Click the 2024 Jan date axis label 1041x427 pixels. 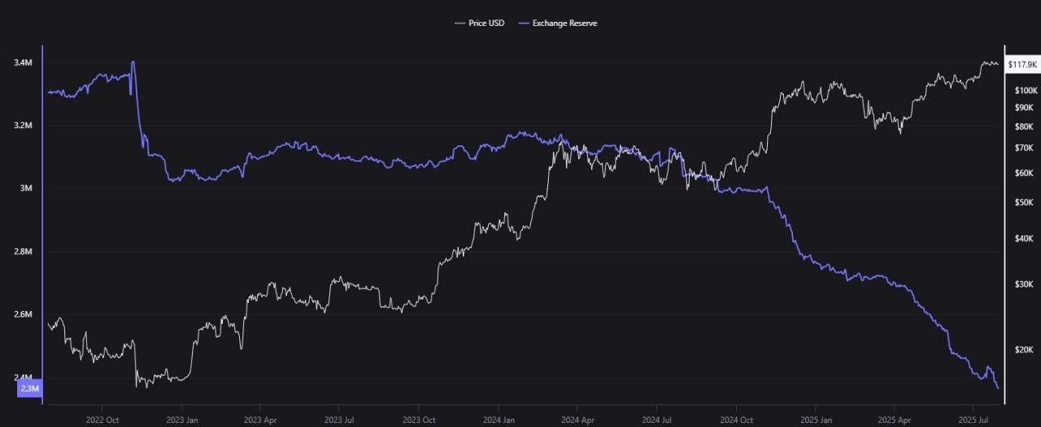(x=499, y=419)
